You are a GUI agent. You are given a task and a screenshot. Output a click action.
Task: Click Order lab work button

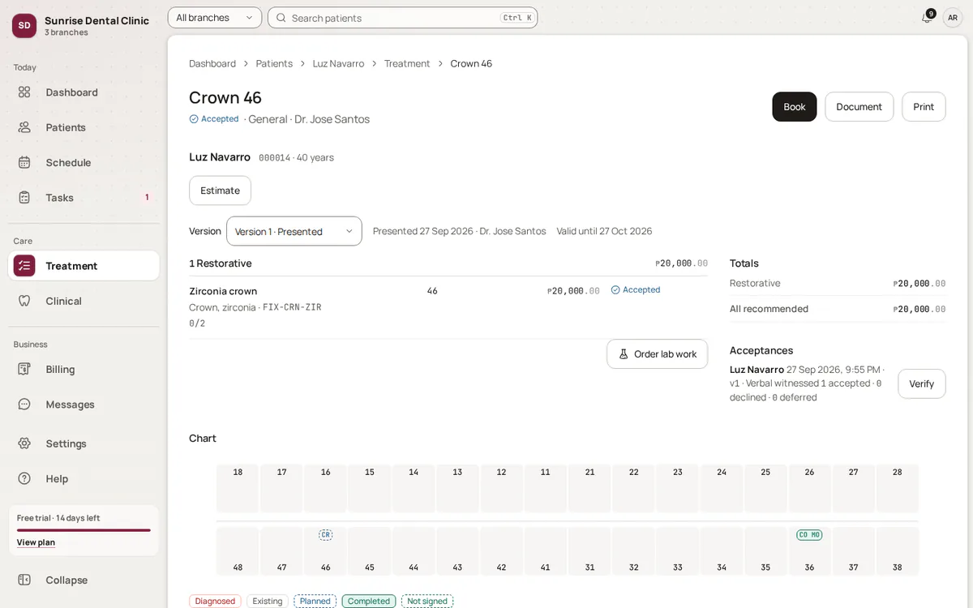click(658, 354)
